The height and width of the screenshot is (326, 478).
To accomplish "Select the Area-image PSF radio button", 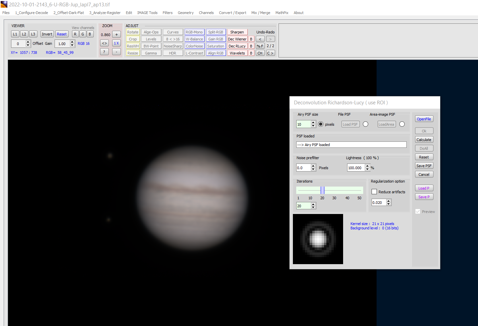I will [402, 124].
